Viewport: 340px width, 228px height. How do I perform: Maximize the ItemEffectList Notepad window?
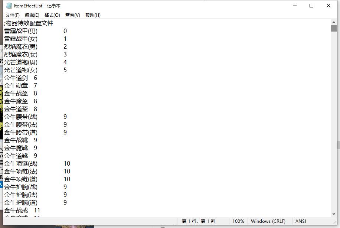pos(311,6)
